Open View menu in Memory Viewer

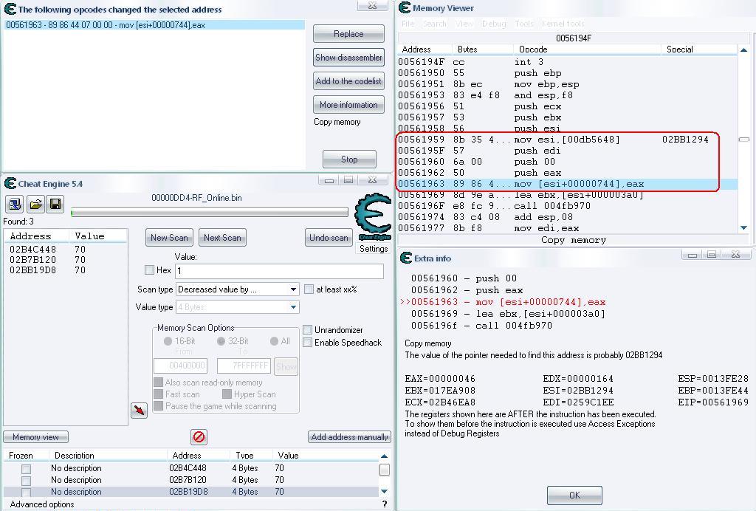pos(464,24)
